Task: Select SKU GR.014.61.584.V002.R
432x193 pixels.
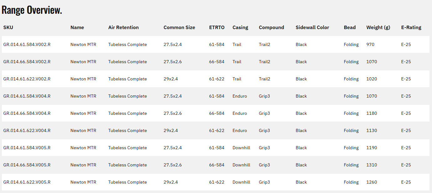Action: tap(27, 44)
